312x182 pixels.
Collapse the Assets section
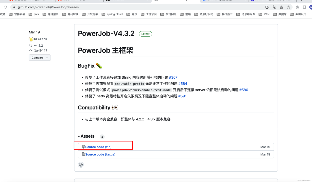(79, 136)
